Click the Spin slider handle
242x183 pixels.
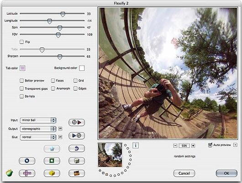(60, 28)
